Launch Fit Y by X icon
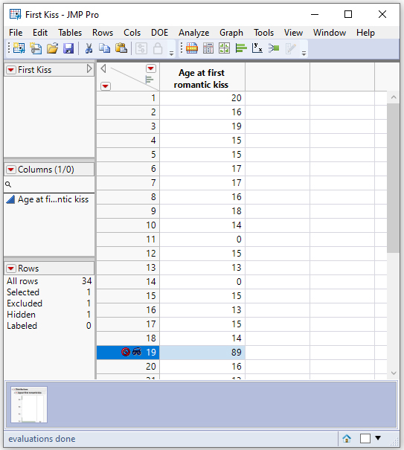The width and height of the screenshot is (404, 450). (257, 48)
